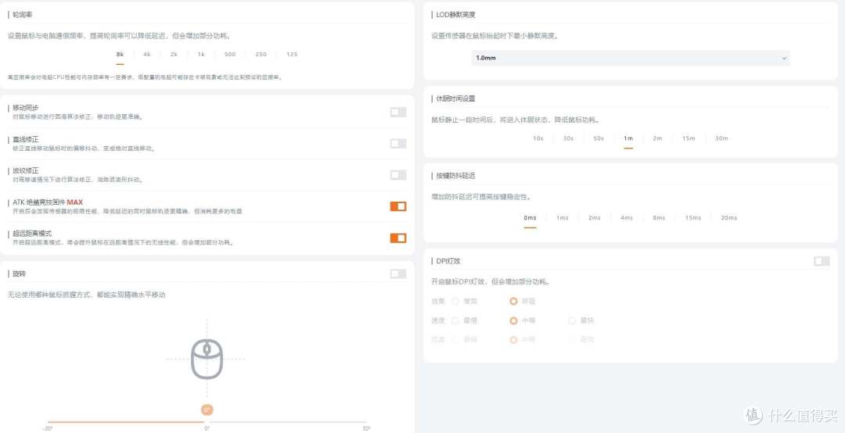The height and width of the screenshot is (433, 845).
Task: Set debounce delay to 1ms
Action: point(562,217)
